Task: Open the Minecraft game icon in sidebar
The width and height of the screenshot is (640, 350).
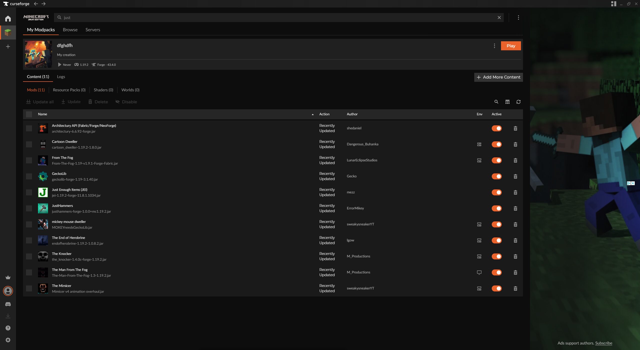Action: pos(8,33)
